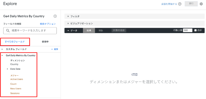
Task: Collapse the Ga4 Daily Metrics By Country view
Action: point(2,55)
